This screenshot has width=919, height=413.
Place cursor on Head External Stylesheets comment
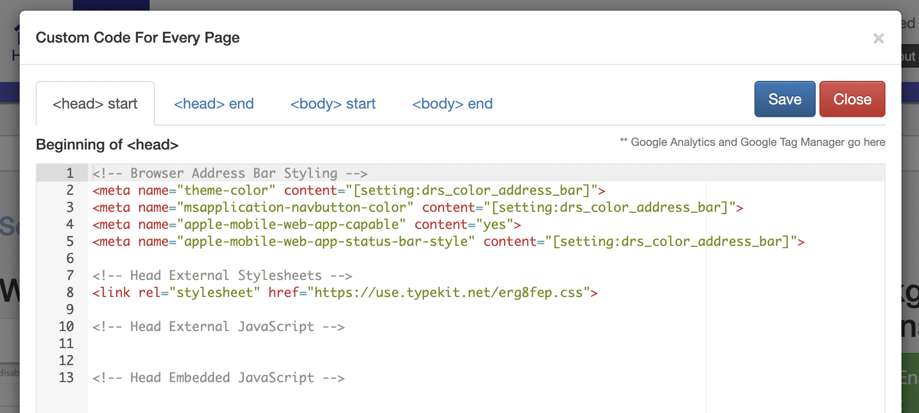pyautogui.click(x=222, y=276)
